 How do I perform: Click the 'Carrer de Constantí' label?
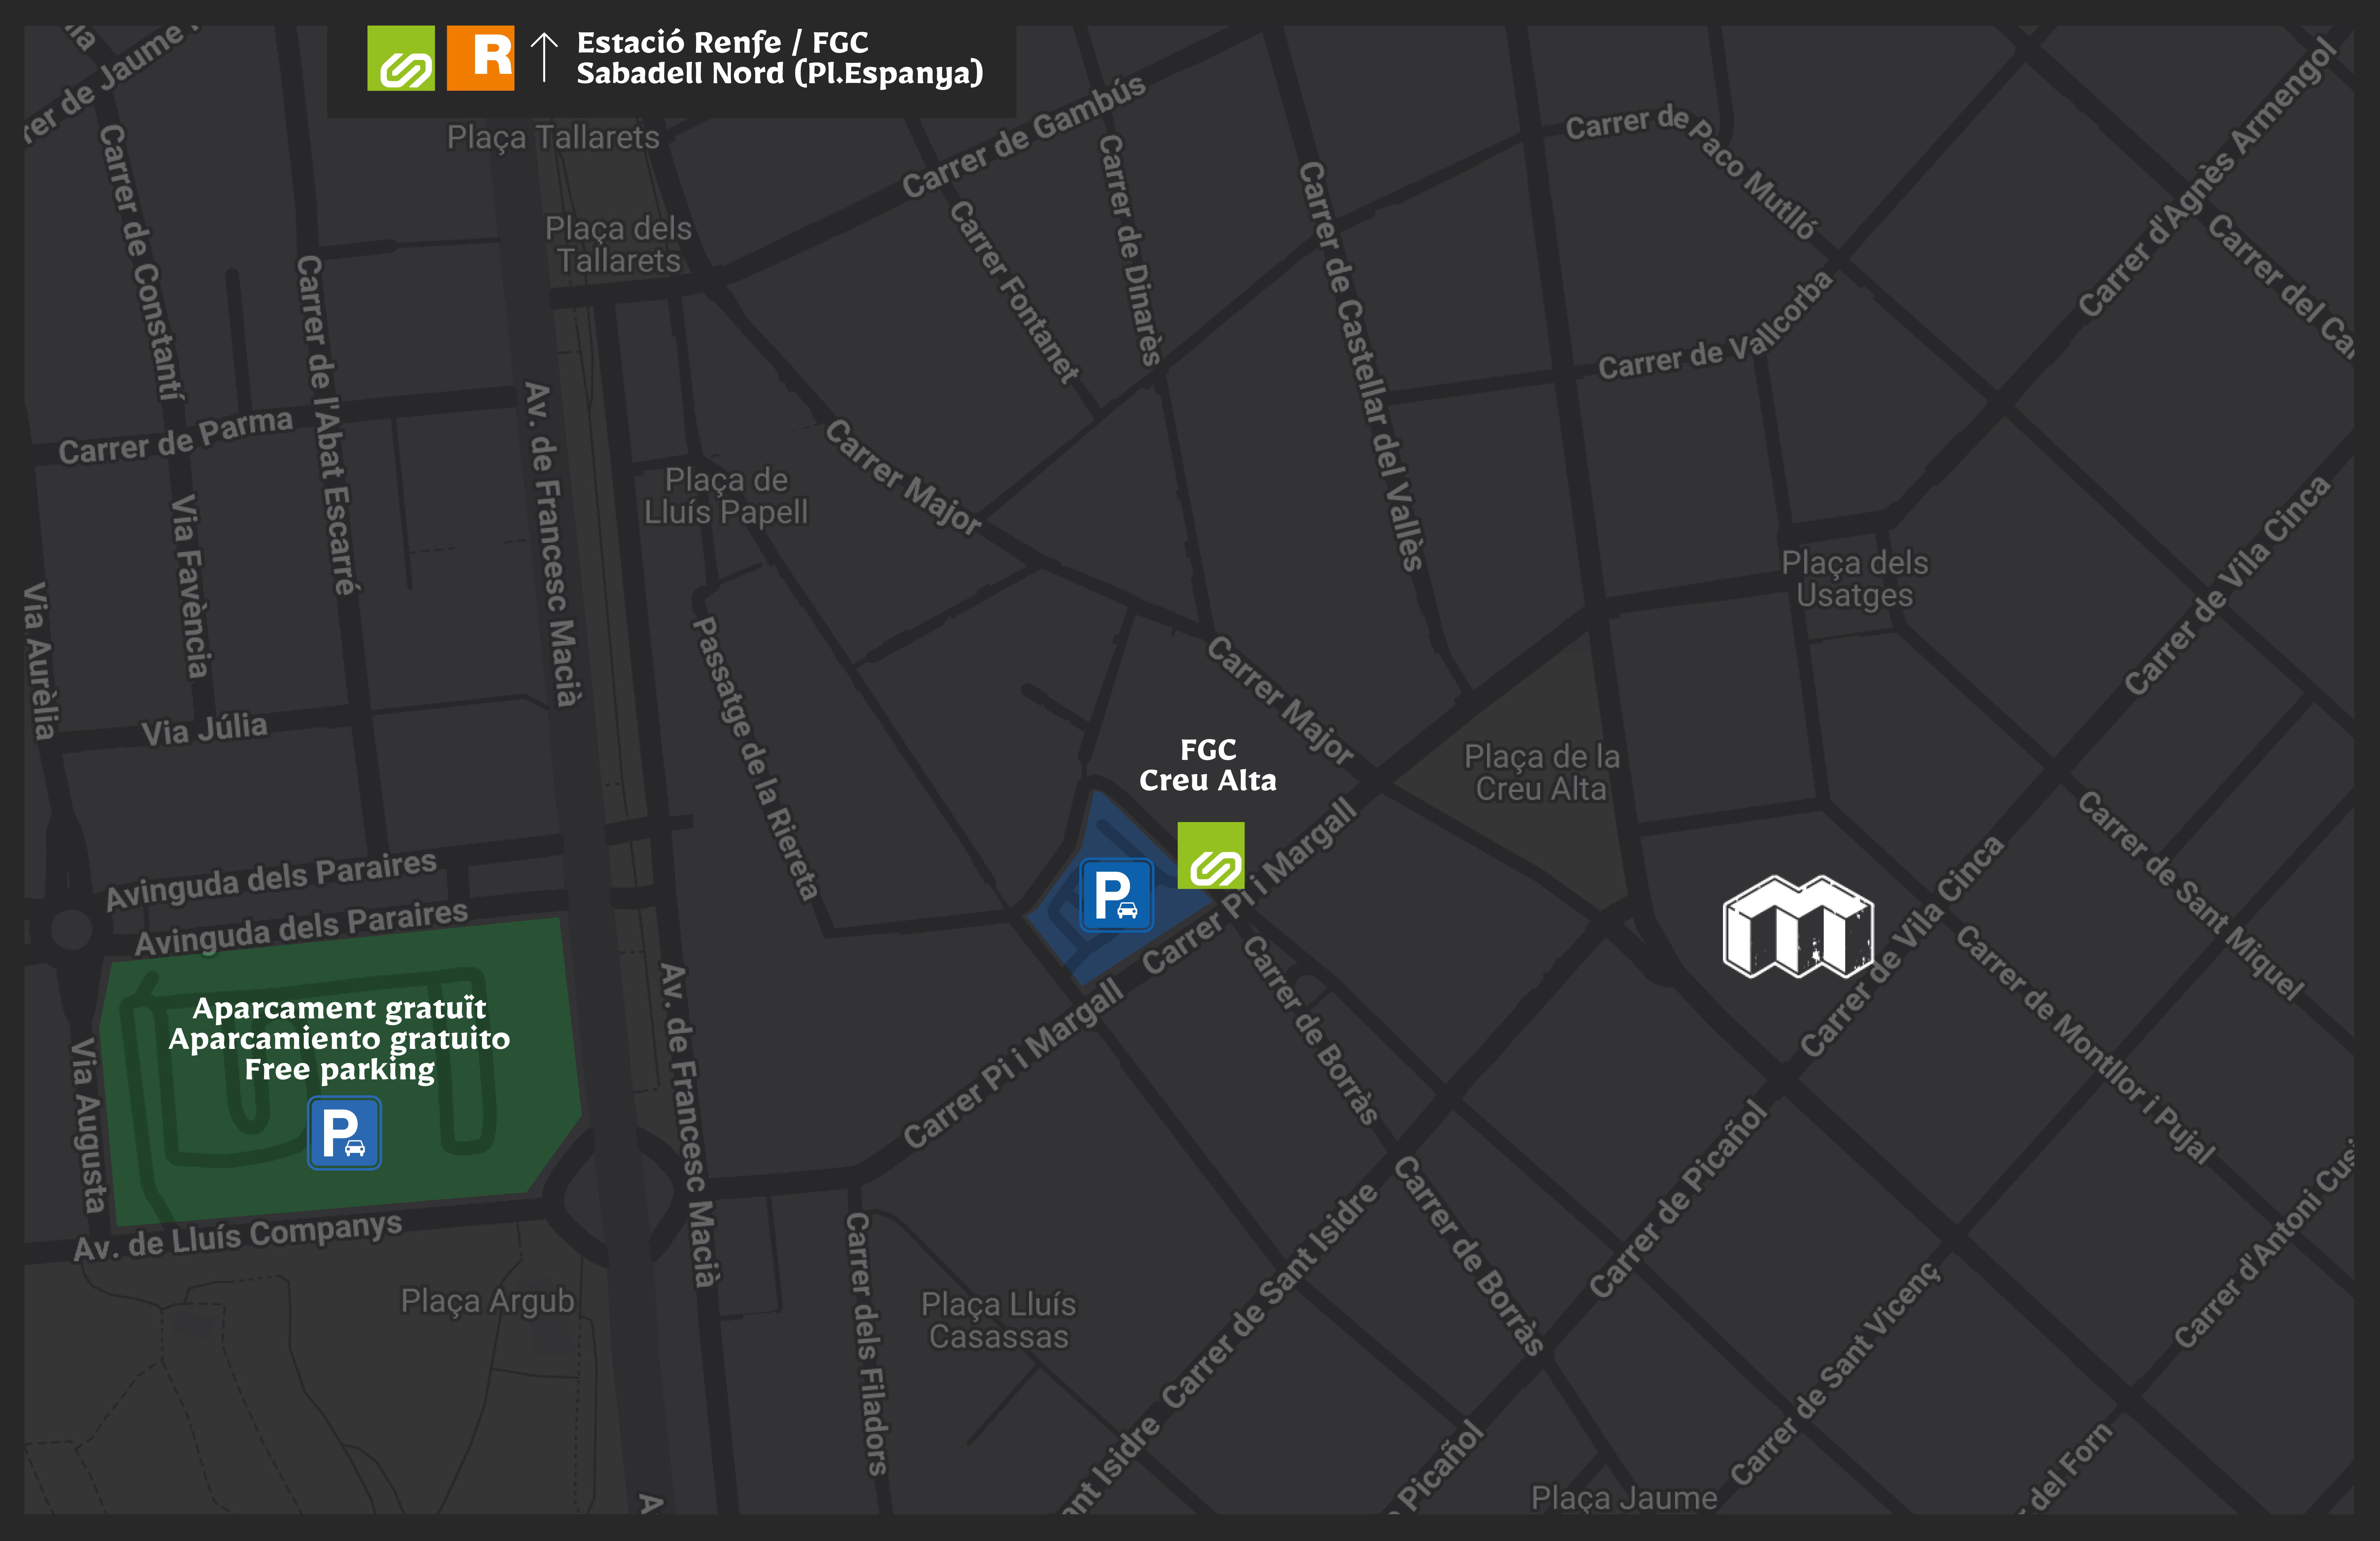click(x=142, y=262)
